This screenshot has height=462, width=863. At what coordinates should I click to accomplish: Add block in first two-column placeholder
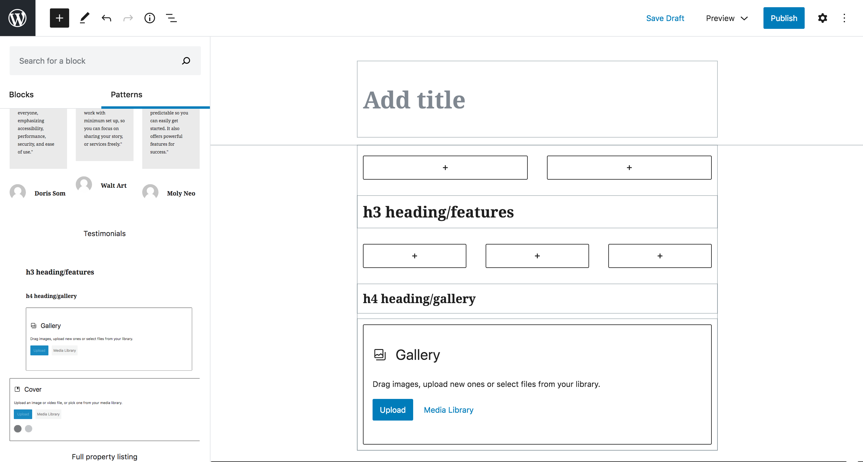[445, 167]
